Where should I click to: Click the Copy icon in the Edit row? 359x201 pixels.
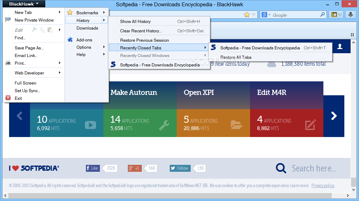[x=42, y=30]
